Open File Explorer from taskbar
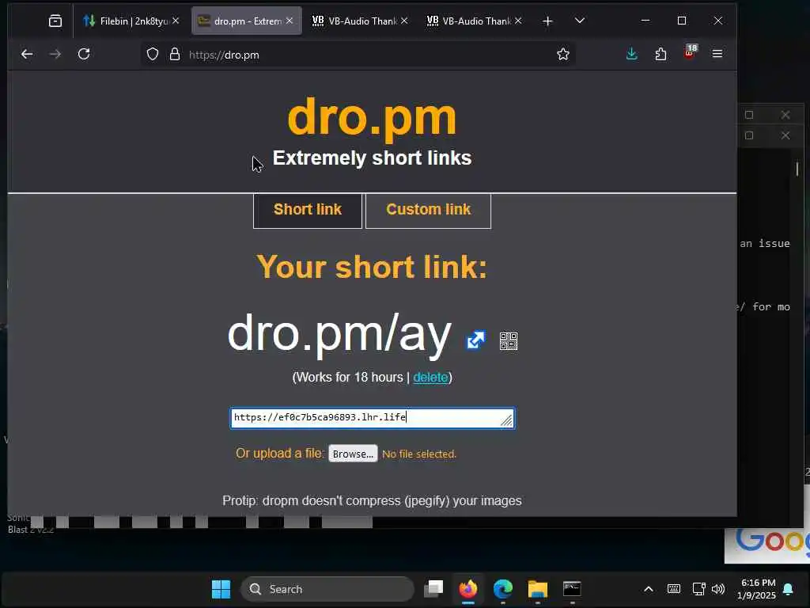Screen dimensions: 810x608 [x=537, y=589]
